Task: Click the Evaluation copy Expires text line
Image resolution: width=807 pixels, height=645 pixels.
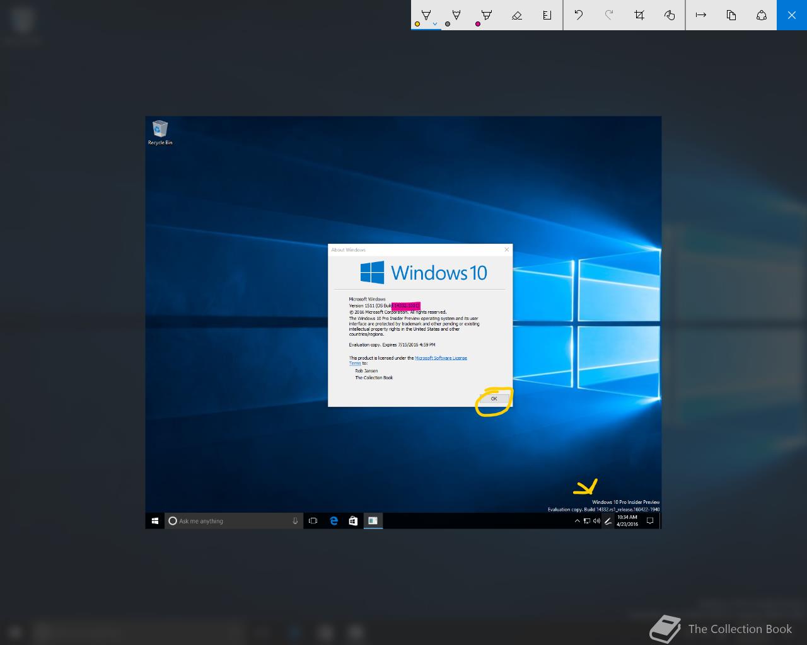Action: point(392,345)
